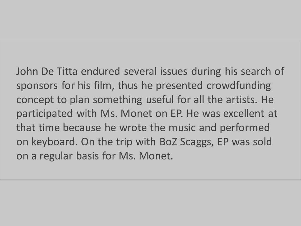The image size is (301, 226).
Task: Select the word "keyboard" in the paragraph
Action: pos(53,142)
